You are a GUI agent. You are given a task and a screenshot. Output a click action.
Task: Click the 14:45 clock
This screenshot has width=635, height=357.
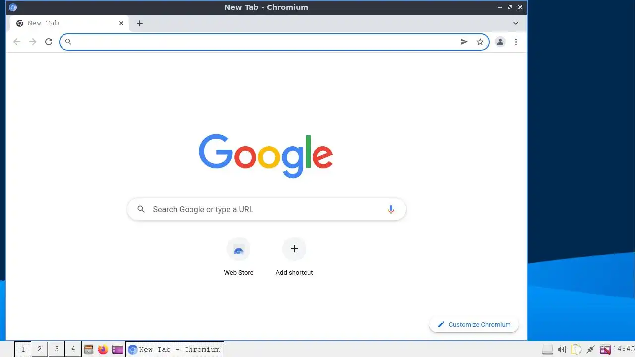tap(624, 349)
